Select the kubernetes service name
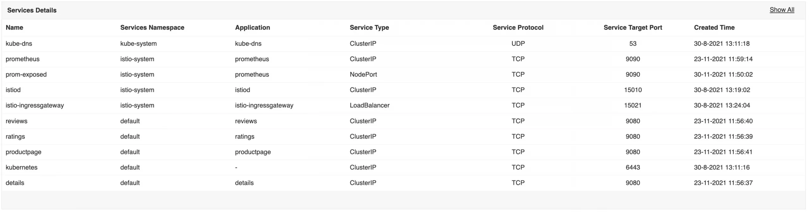 [21, 168]
